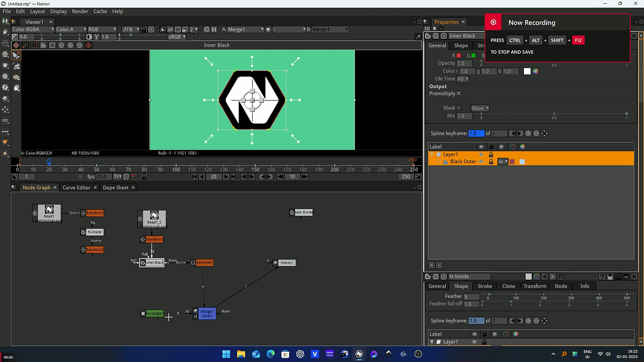This screenshot has height=362, width=644.
Task: Click the add layer plus button
Action: click(x=431, y=266)
